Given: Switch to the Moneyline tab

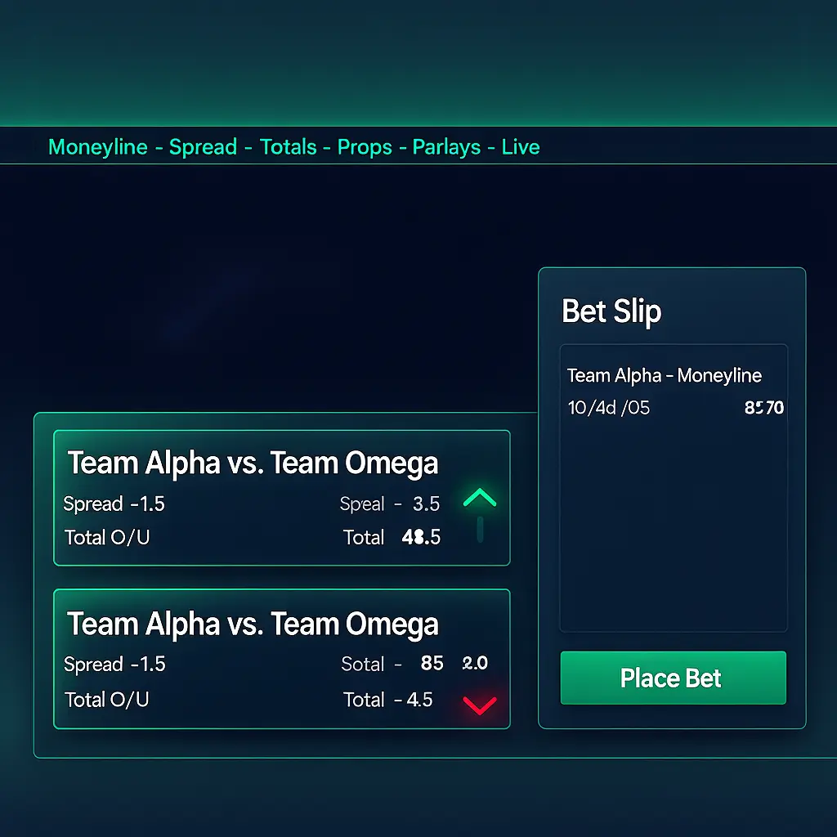Looking at the screenshot, I should tap(98, 147).
